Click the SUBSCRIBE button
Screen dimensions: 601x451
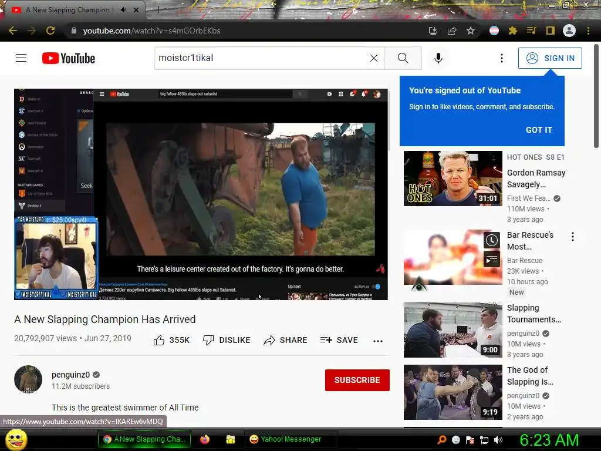tap(357, 380)
